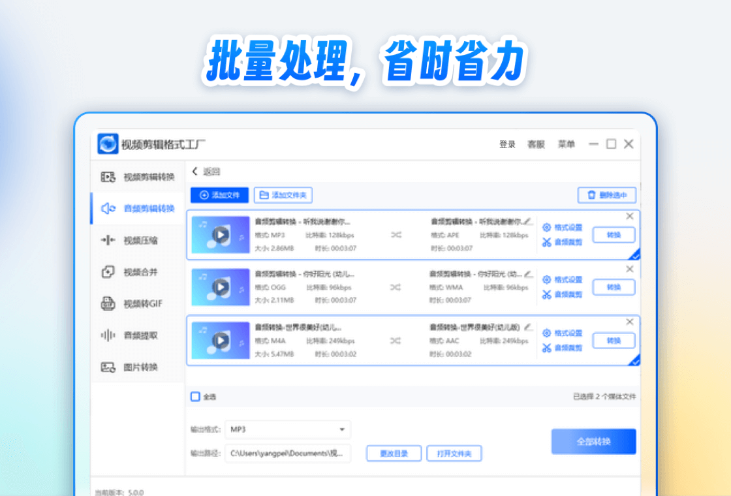
Task: Deselect the MP3 row checkmark corner
Action: tap(634, 255)
